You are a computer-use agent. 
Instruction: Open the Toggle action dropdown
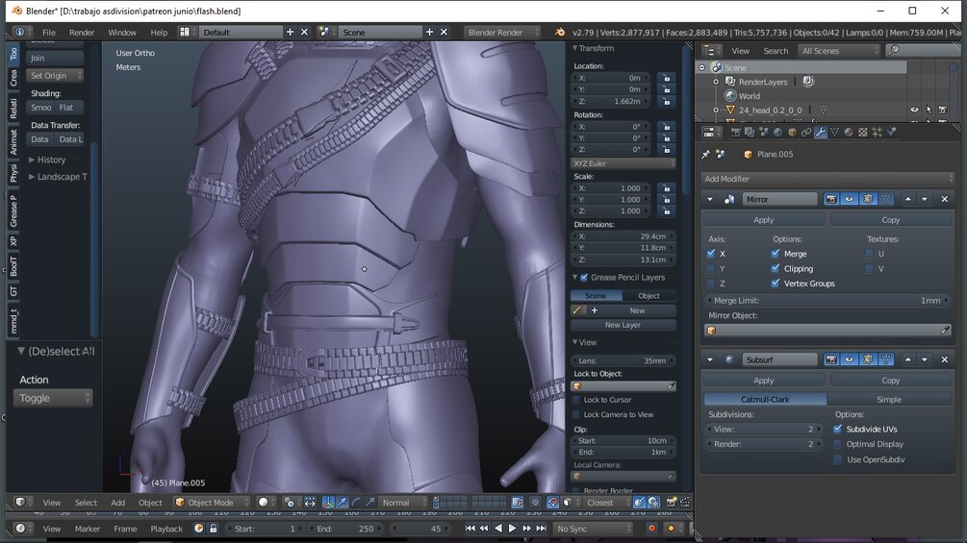[53, 398]
